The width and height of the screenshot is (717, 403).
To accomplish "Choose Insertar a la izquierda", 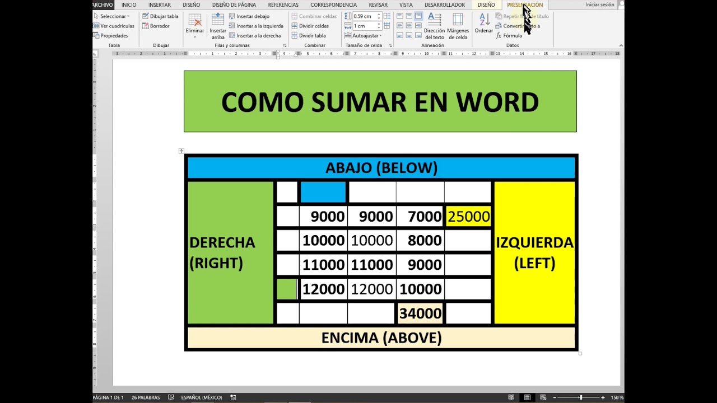I will click(256, 26).
